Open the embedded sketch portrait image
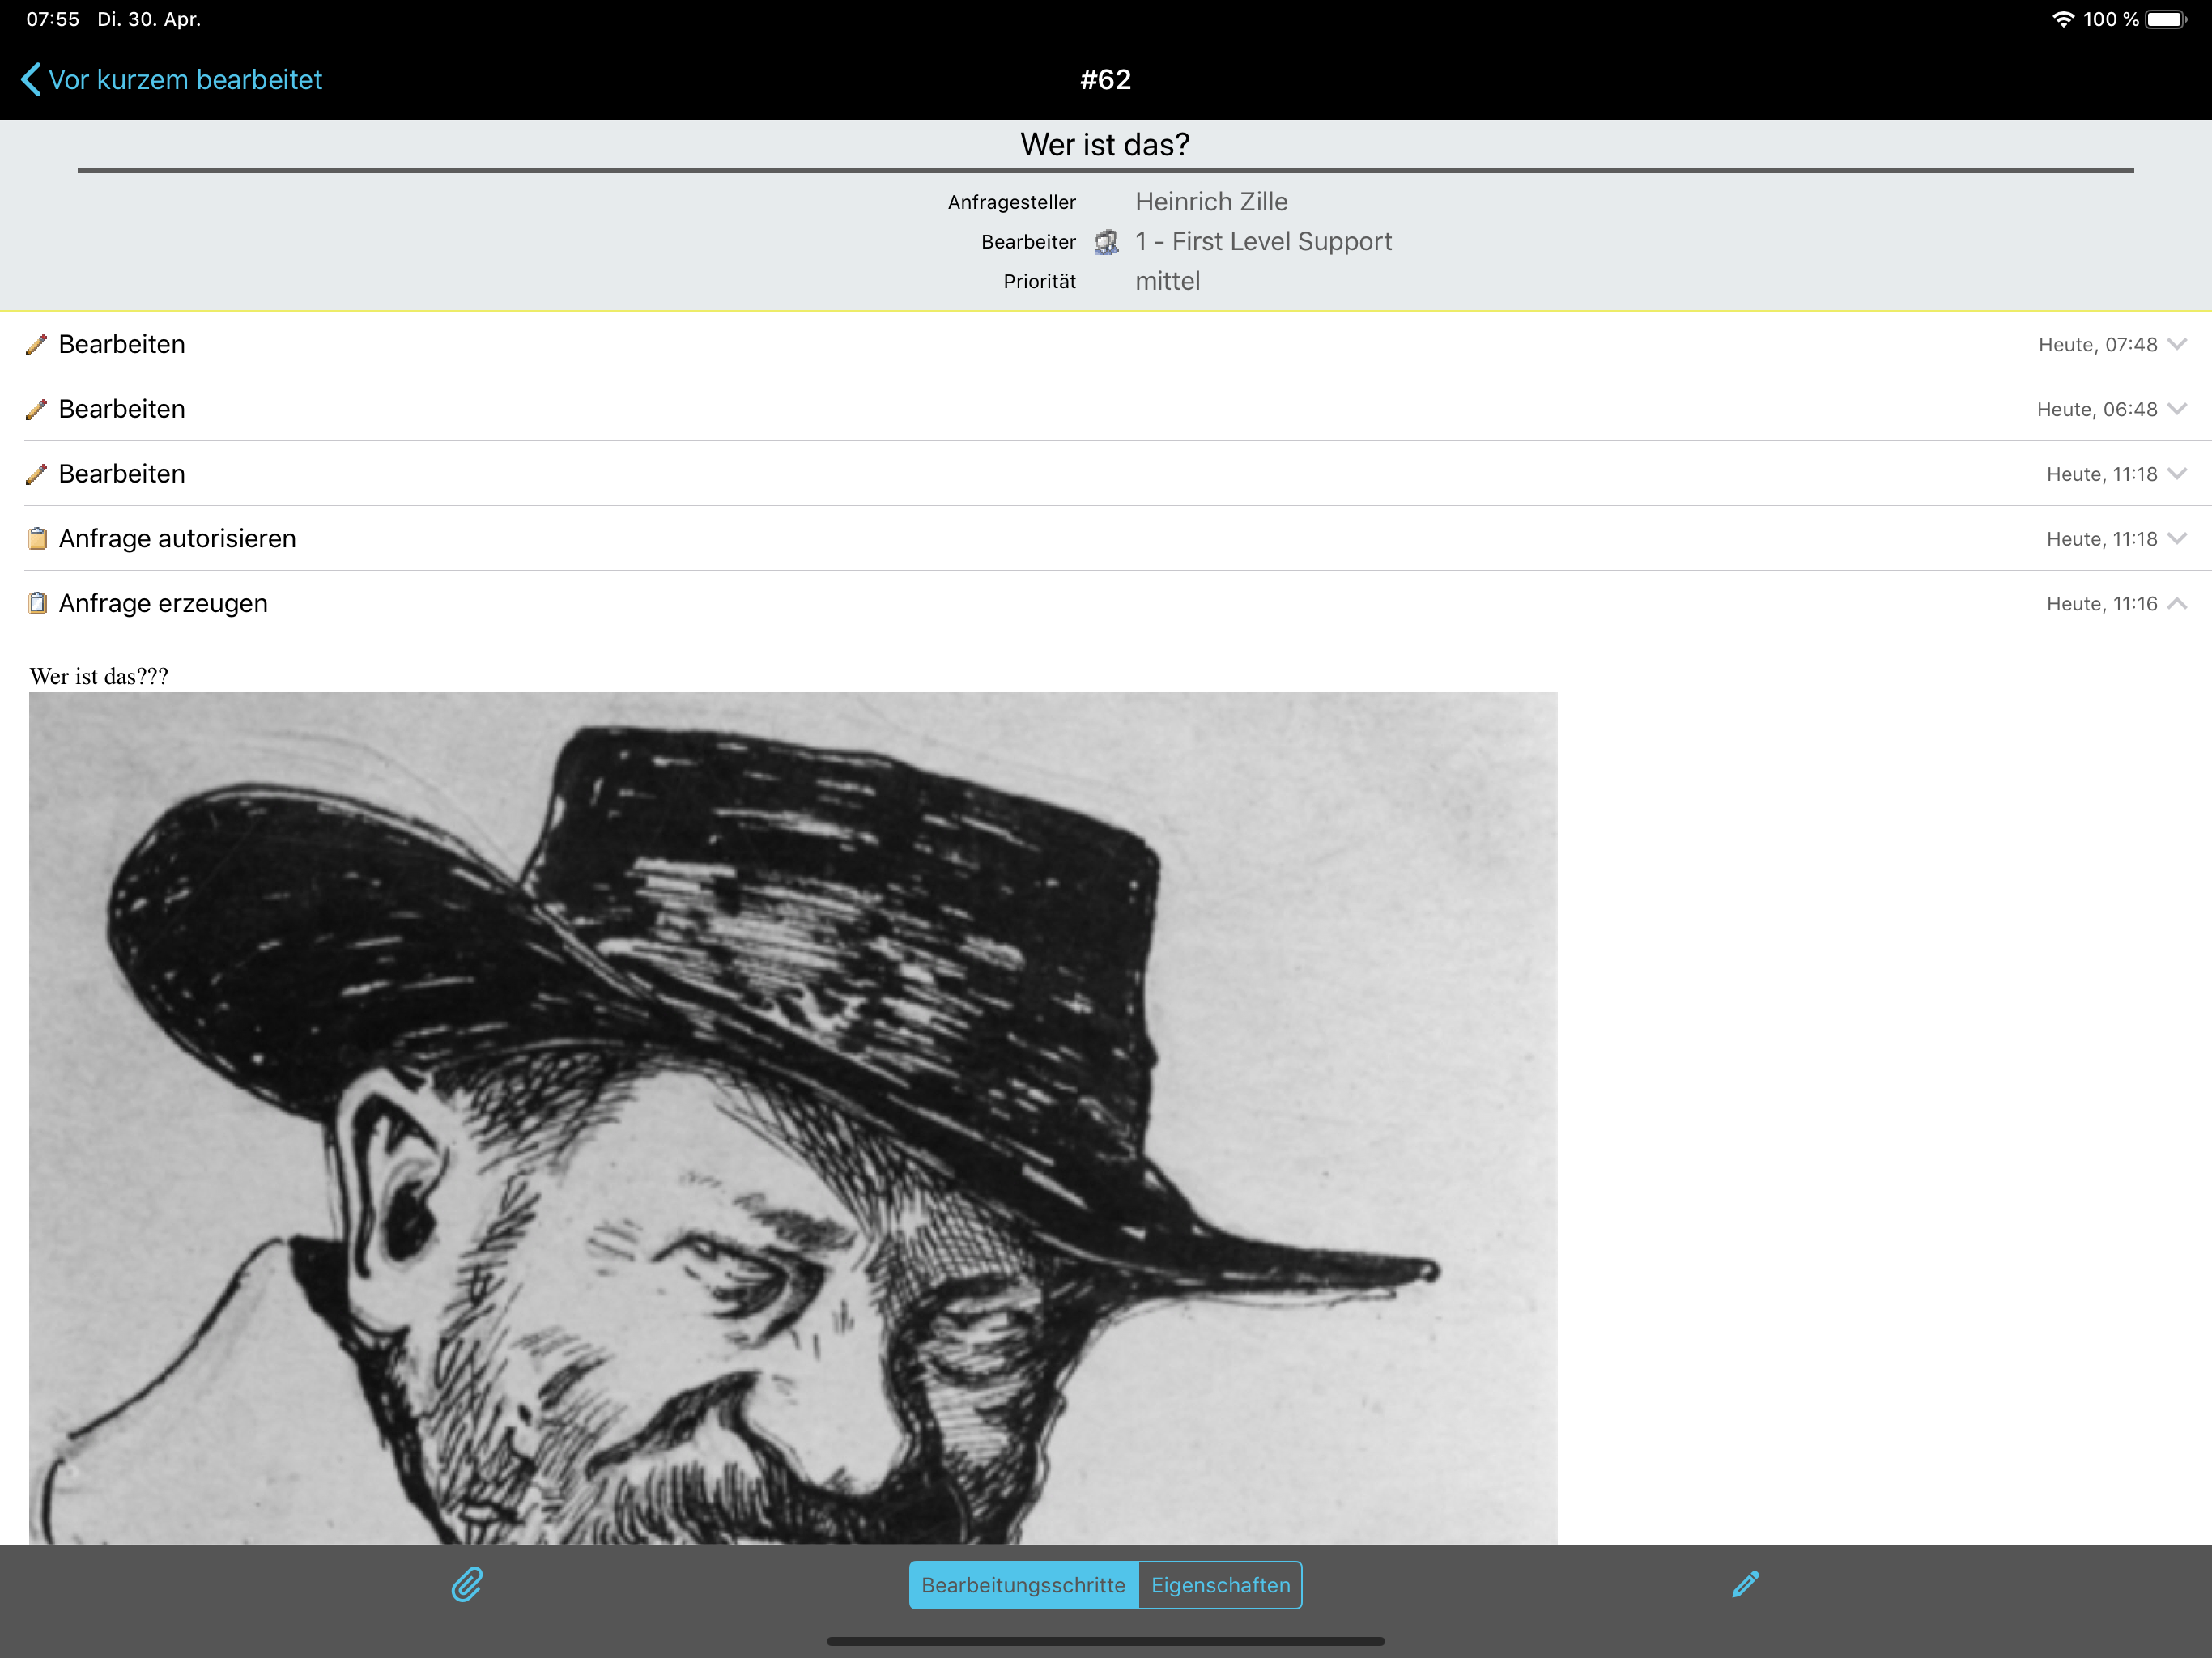Image resolution: width=2212 pixels, height=1658 pixels. [x=793, y=1118]
